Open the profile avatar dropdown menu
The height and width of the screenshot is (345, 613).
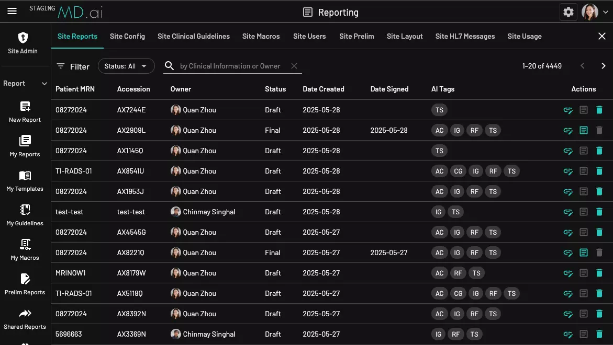pyautogui.click(x=590, y=11)
